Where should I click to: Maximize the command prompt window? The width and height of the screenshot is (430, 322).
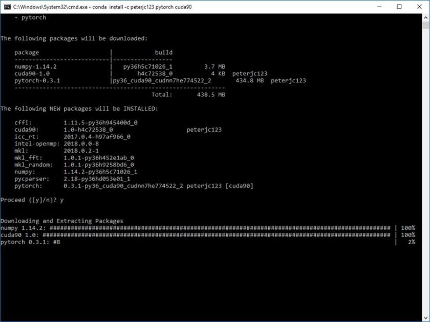tap(399, 7)
